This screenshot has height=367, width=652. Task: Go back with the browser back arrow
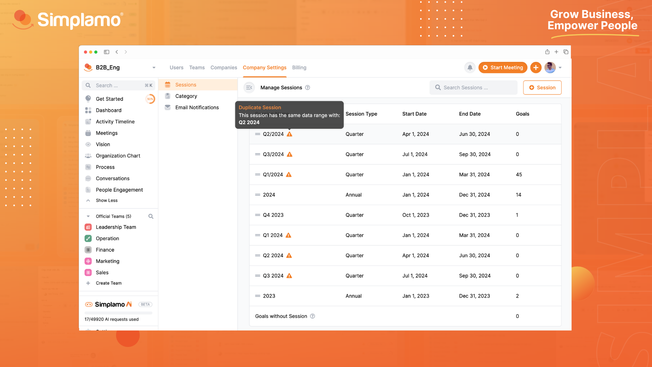117,52
